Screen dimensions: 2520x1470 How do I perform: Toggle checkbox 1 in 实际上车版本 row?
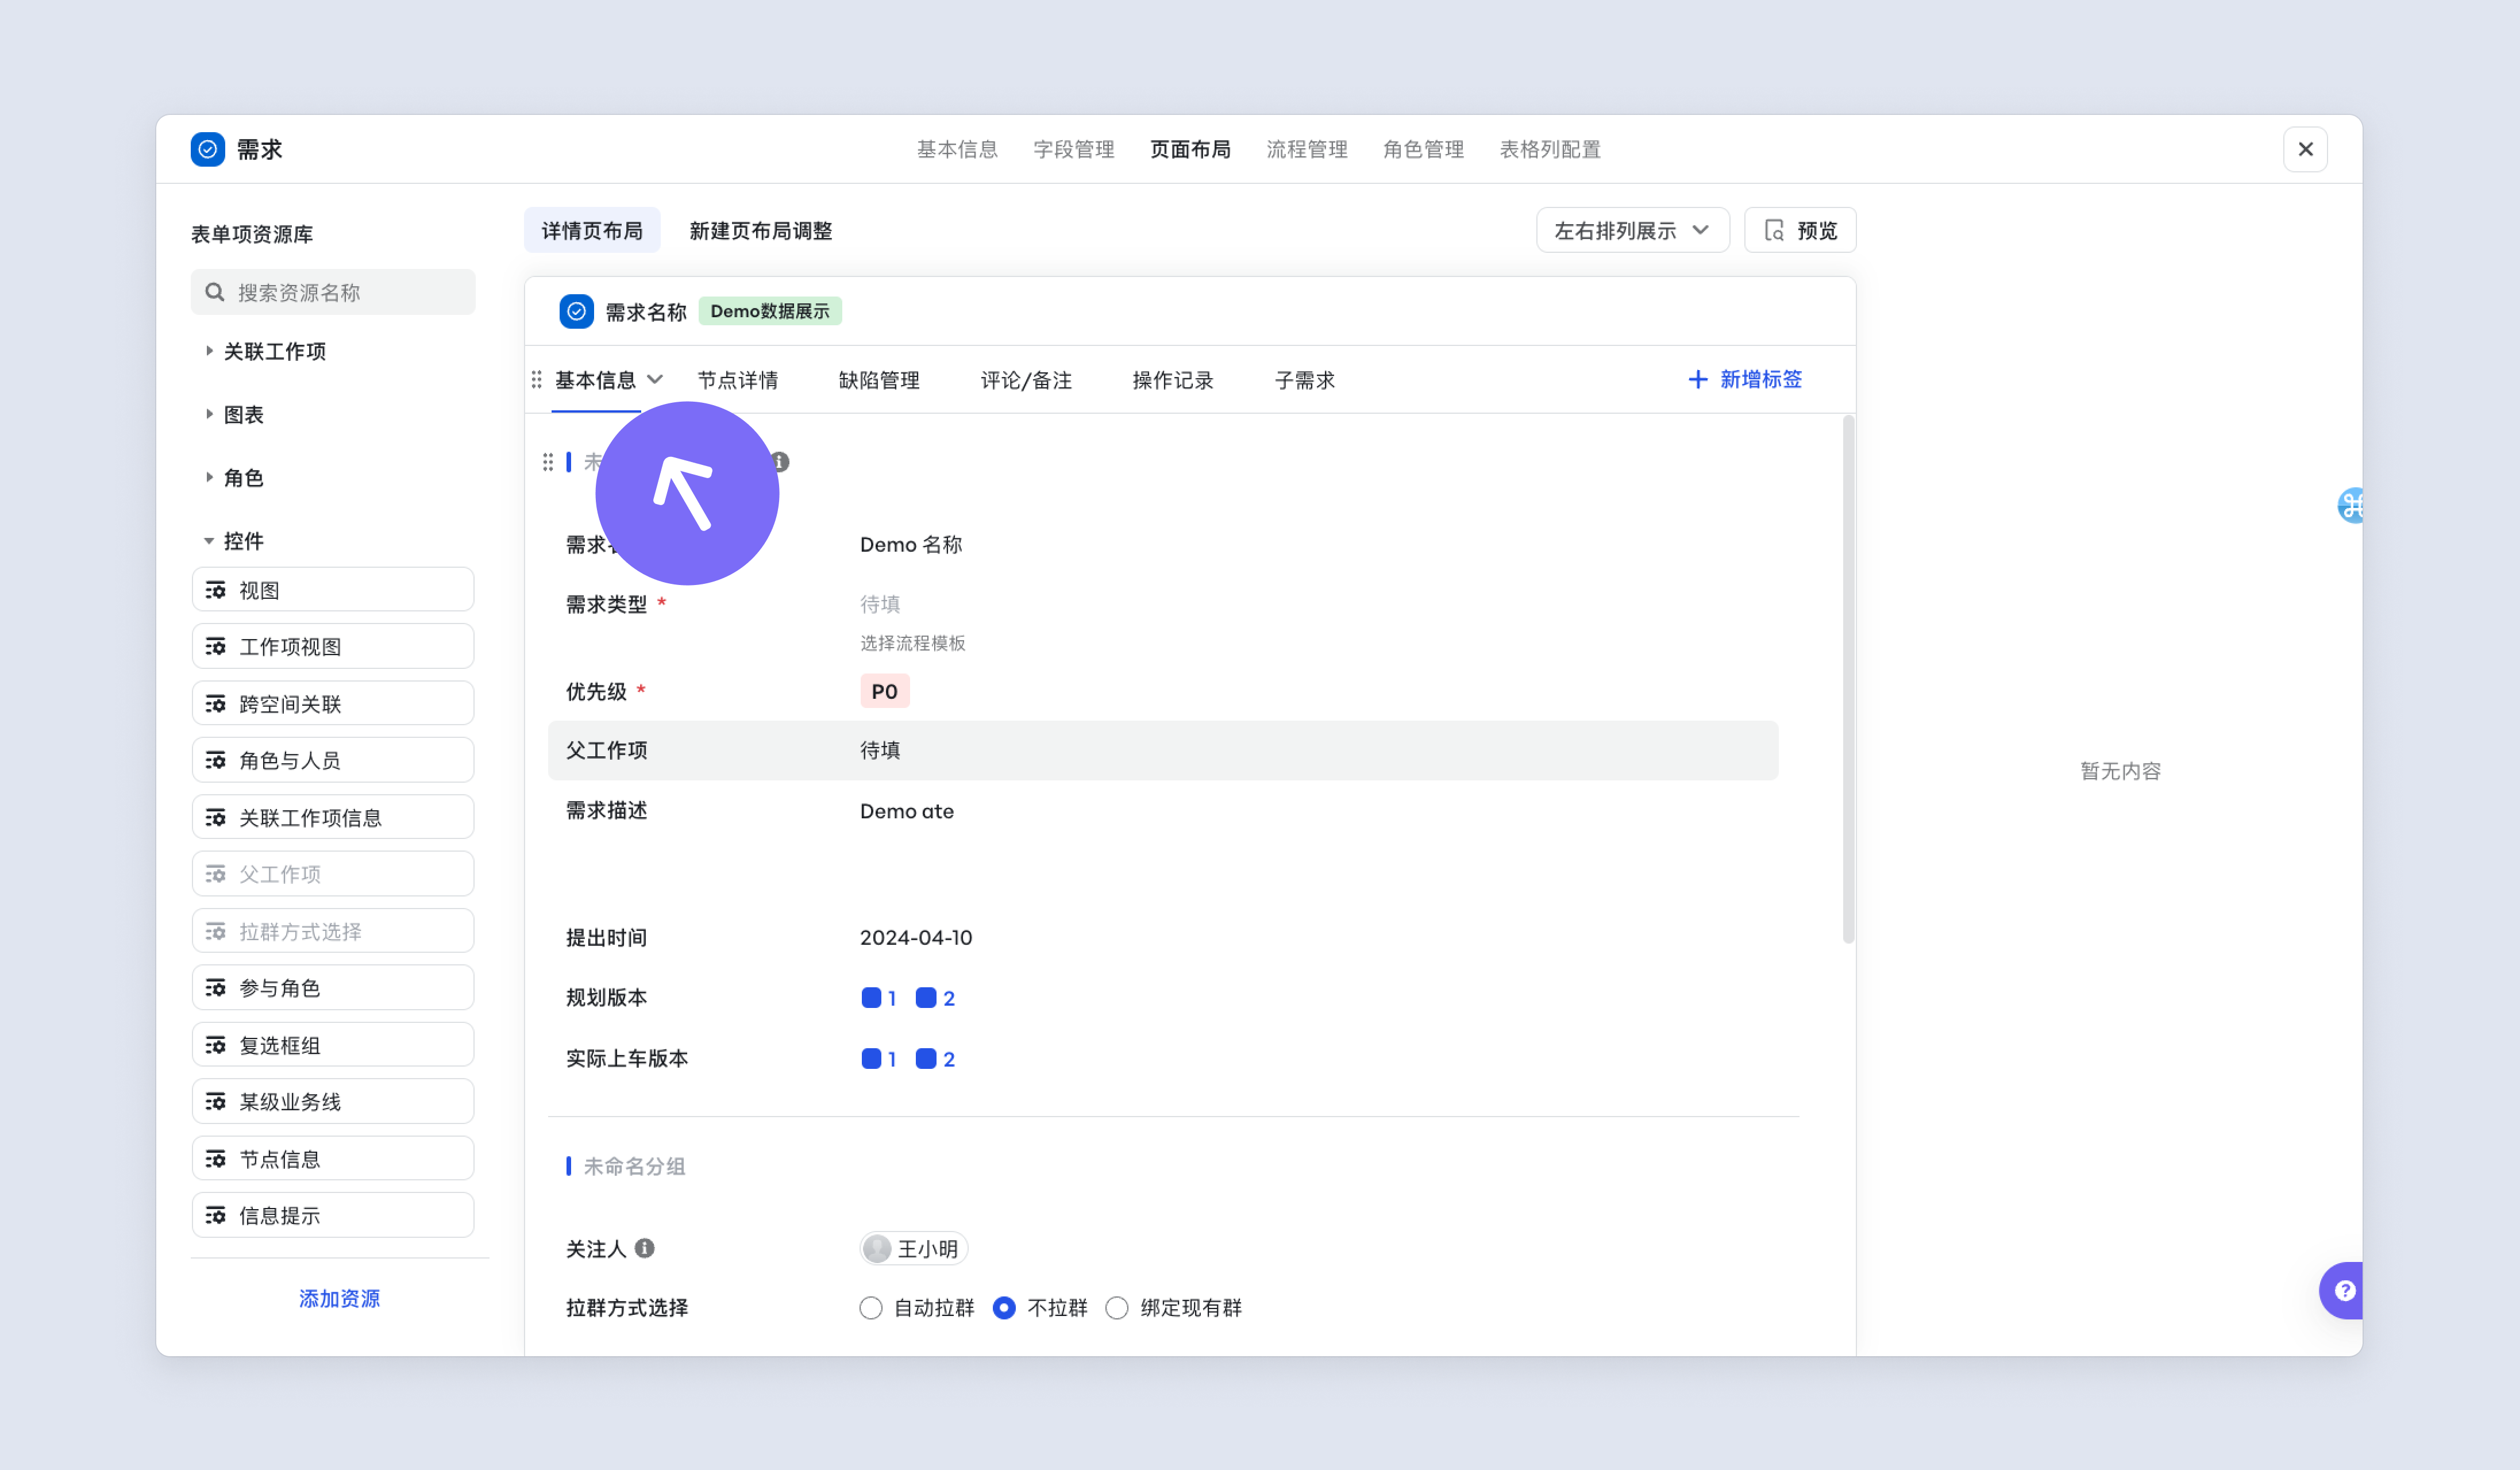(x=871, y=1058)
